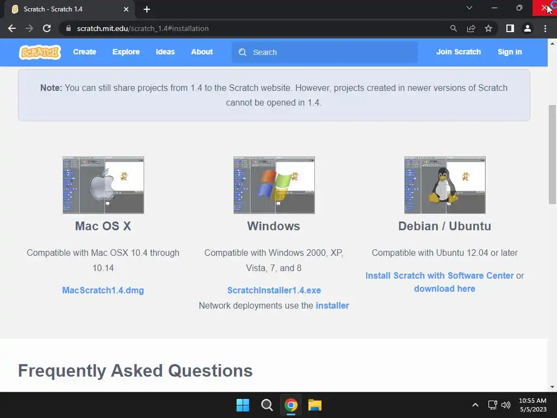Open network status tray icon
The image size is (557, 418).
[x=492, y=405]
